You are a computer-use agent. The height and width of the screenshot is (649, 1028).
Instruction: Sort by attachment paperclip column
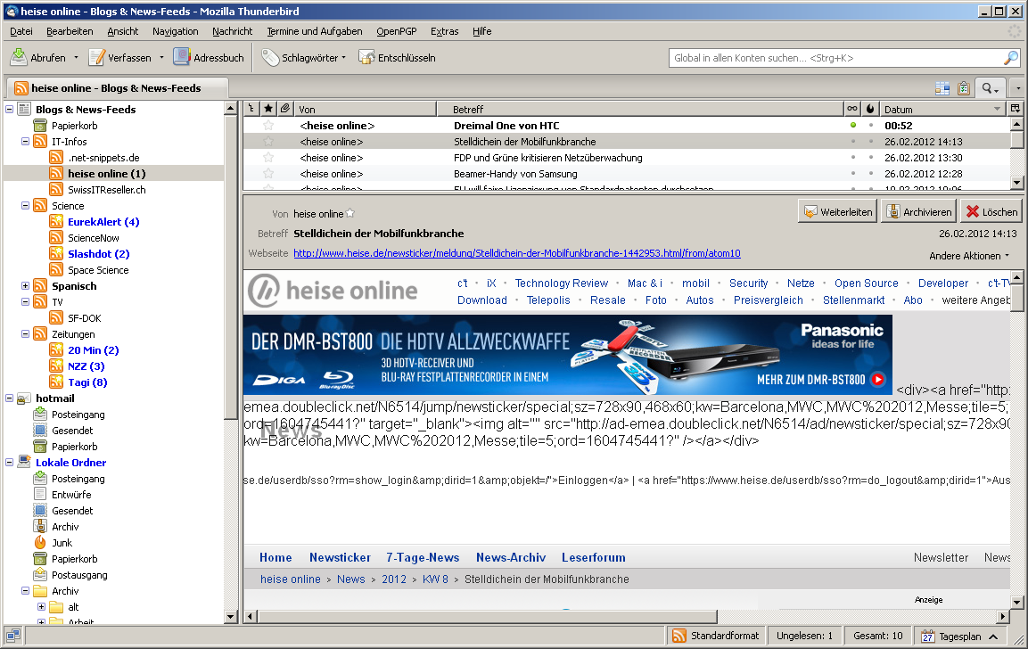(285, 109)
